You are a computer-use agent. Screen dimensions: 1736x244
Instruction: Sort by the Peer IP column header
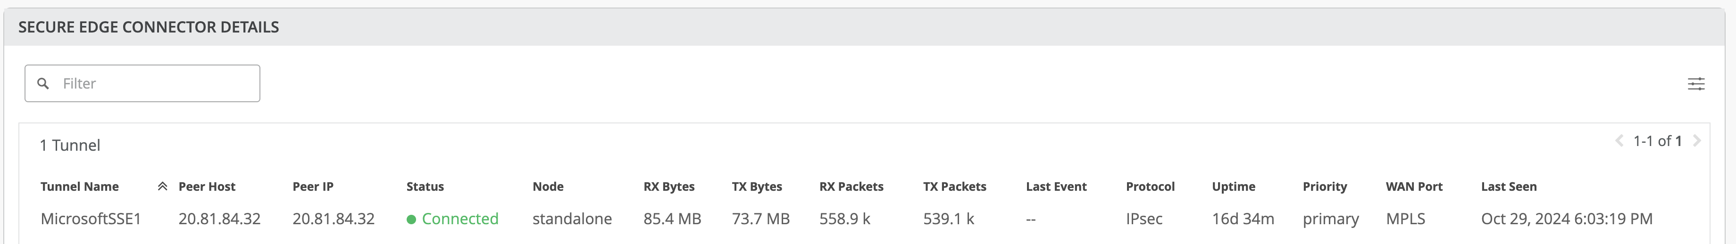(x=313, y=187)
